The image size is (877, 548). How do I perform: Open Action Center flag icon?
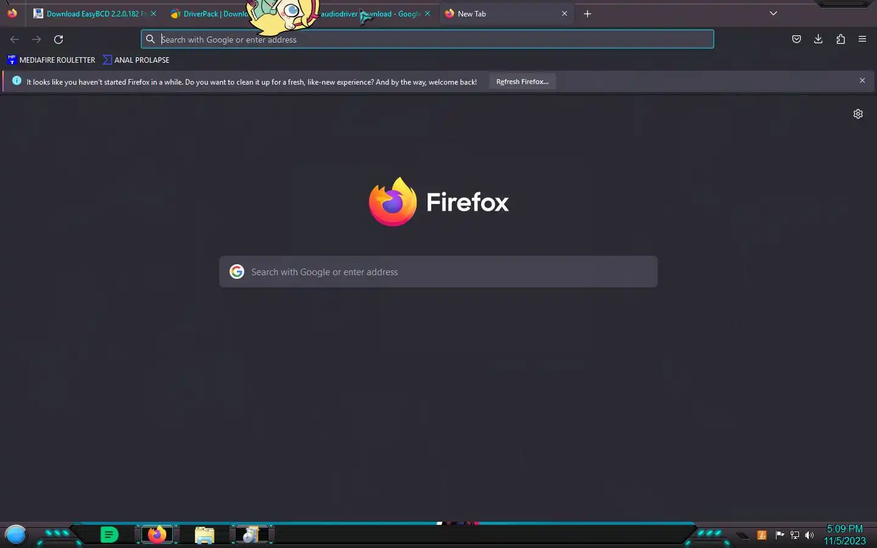click(x=779, y=535)
